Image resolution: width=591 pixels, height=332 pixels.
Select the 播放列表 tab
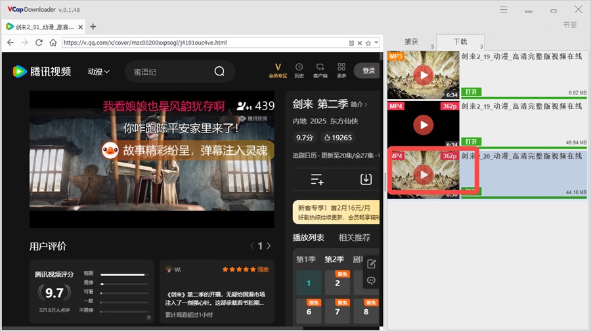click(309, 238)
